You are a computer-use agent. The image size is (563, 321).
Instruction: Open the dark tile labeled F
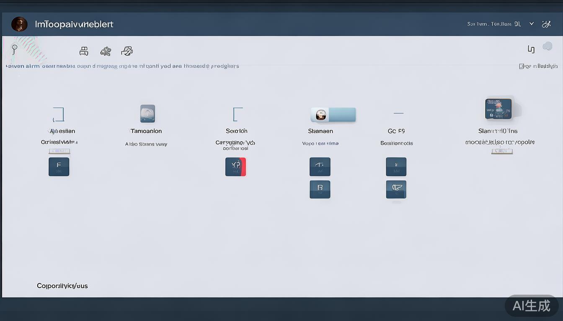(59, 166)
